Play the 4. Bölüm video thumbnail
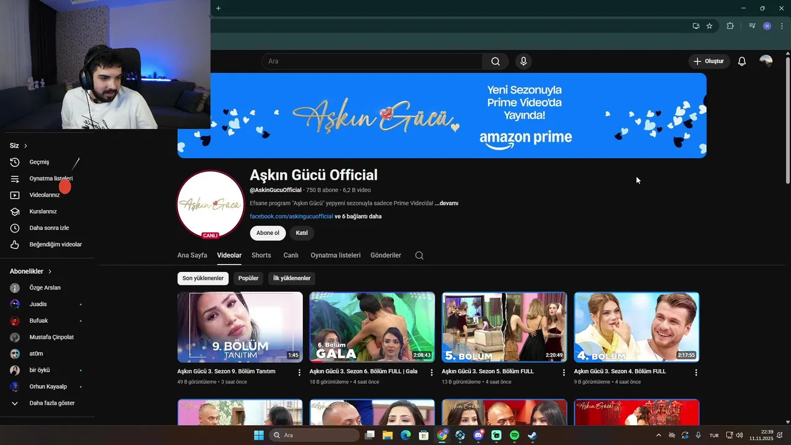Viewport: 791px width, 445px height. 637,327
